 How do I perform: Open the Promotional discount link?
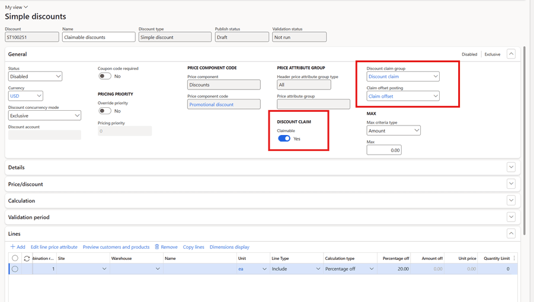tap(212, 105)
